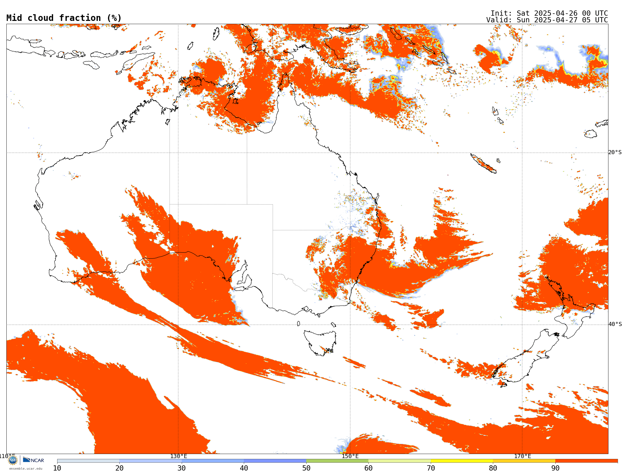Click the NCAR logo
The height and width of the screenshot is (472, 627).
point(33,460)
